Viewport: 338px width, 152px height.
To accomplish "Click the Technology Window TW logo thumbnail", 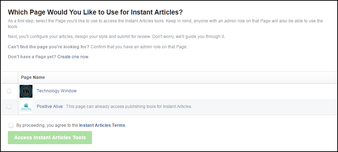I will tap(26, 91).
